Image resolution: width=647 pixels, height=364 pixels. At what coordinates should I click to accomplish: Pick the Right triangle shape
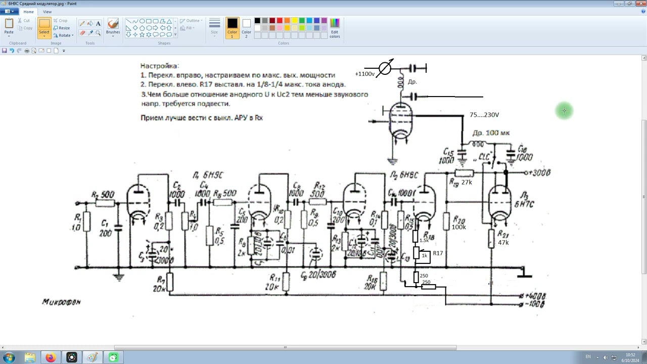[128, 28]
